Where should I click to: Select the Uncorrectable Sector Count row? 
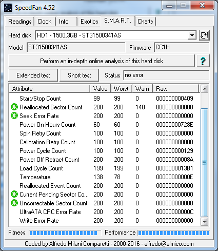pos(105,203)
